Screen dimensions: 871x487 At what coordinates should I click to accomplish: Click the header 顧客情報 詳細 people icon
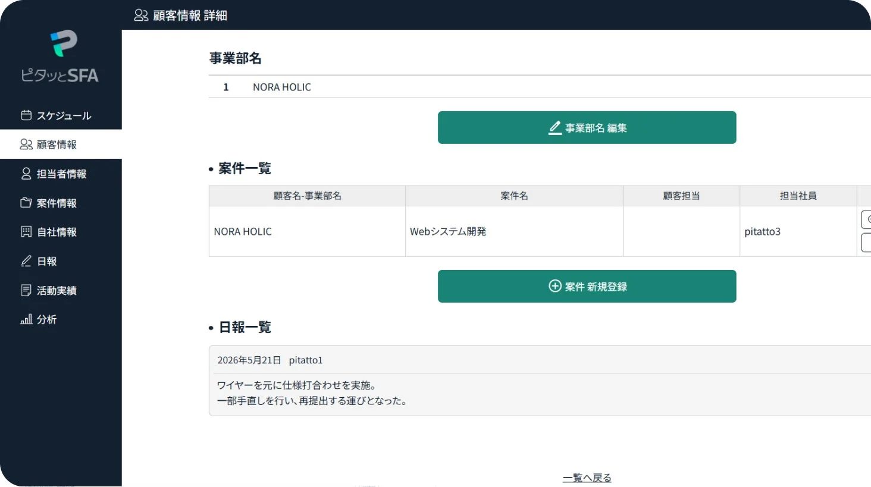[x=141, y=15]
